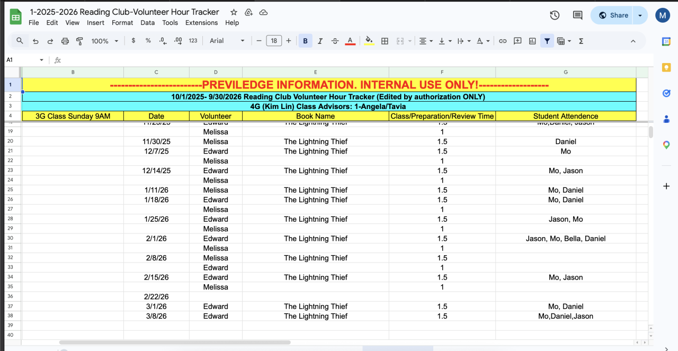
Task: Open Google Keep in side panel
Action: [666, 67]
